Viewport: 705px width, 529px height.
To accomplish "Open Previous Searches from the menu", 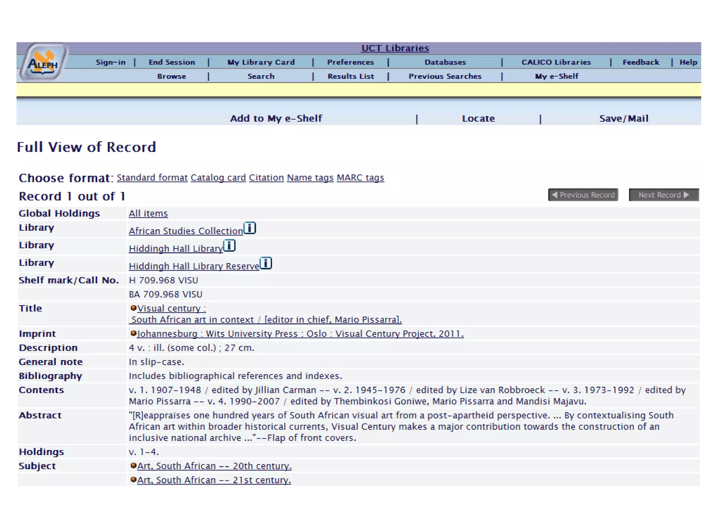I will coord(445,76).
